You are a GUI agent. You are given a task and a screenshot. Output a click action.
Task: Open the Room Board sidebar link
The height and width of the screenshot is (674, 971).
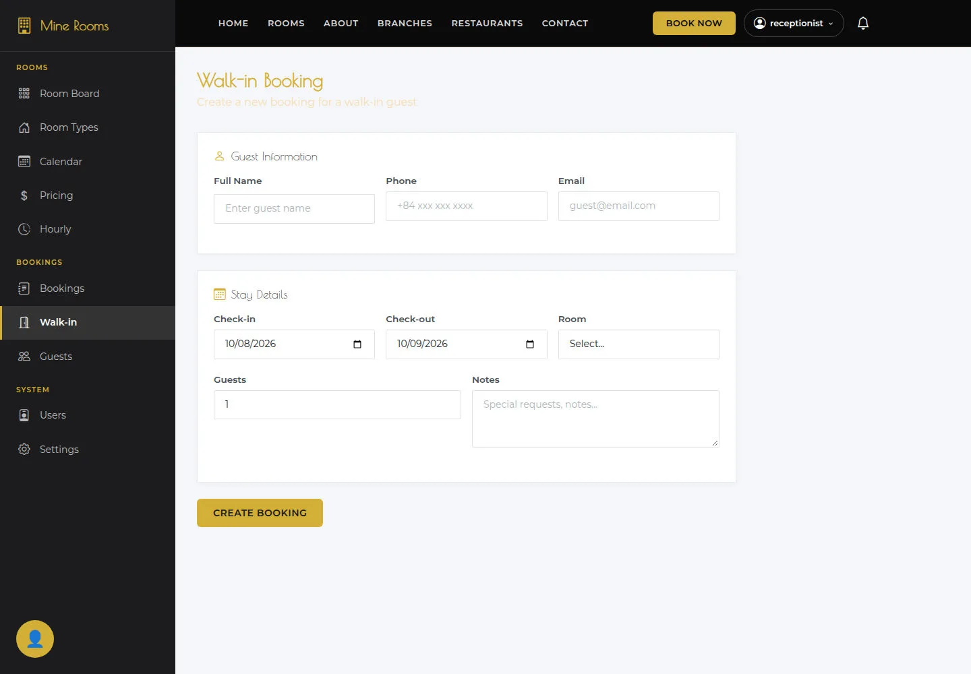pyautogui.click(x=88, y=94)
